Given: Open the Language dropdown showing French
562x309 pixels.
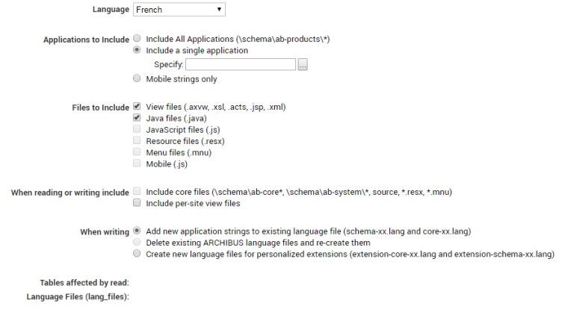Looking at the screenshot, I should [179, 10].
